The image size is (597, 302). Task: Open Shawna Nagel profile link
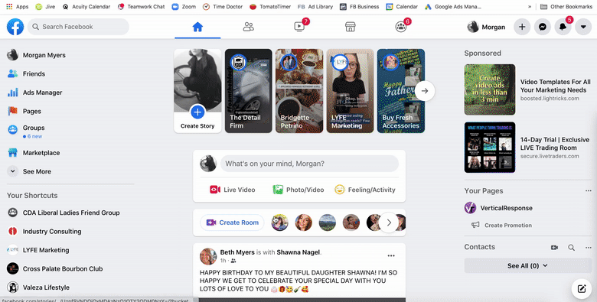298,252
